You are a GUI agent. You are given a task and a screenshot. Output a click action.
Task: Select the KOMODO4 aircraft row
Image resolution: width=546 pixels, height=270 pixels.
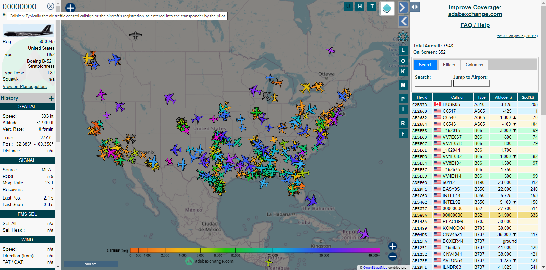click(475, 228)
